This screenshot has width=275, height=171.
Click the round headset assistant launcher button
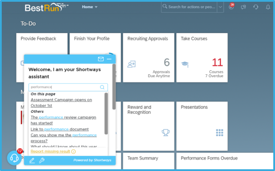[14, 158]
